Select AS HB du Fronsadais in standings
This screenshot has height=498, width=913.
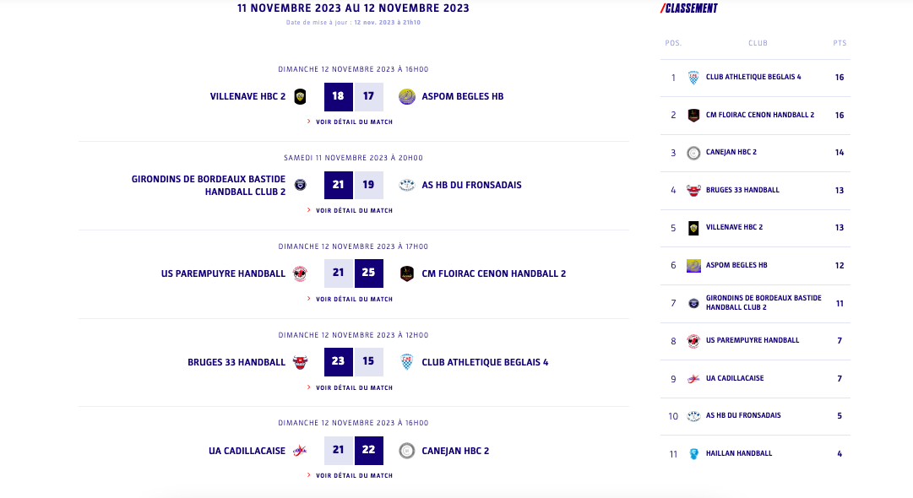(x=743, y=415)
